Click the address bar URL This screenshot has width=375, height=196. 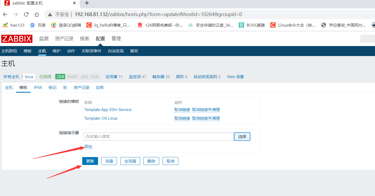click(x=158, y=14)
